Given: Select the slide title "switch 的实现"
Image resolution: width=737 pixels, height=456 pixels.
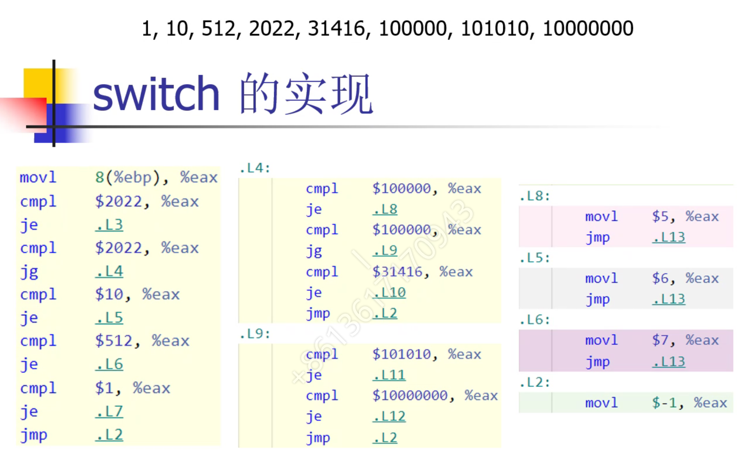Looking at the screenshot, I should click(x=233, y=94).
